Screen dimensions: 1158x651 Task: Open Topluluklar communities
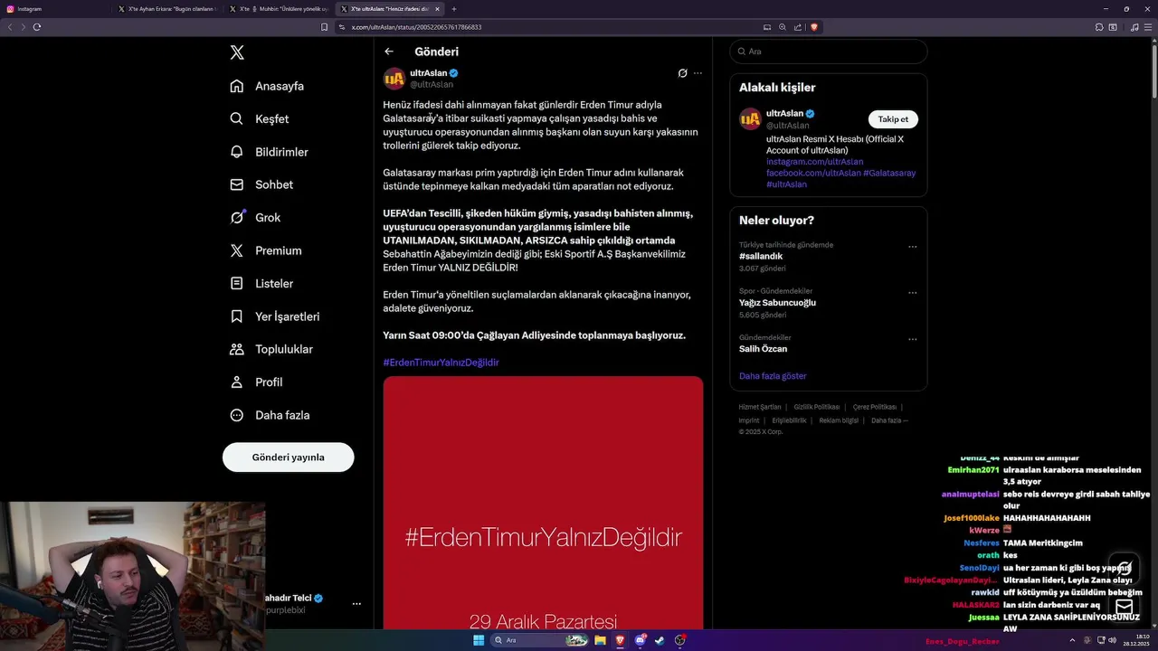point(271,349)
